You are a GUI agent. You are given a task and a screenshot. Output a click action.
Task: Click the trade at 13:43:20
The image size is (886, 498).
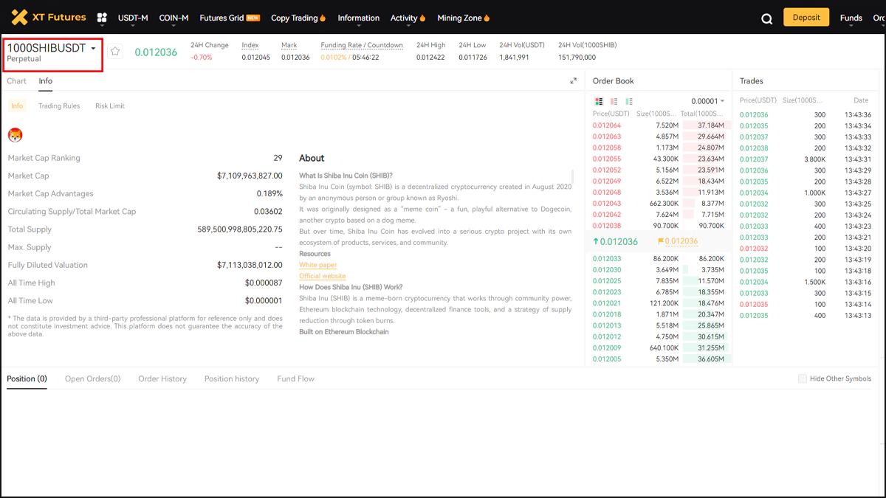806,249
